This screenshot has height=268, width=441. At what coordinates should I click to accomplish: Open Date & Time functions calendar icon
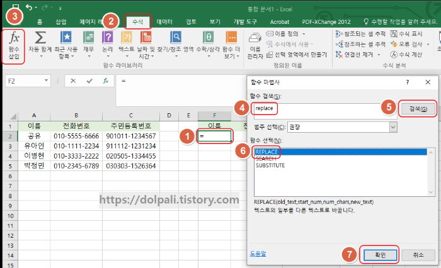click(146, 45)
